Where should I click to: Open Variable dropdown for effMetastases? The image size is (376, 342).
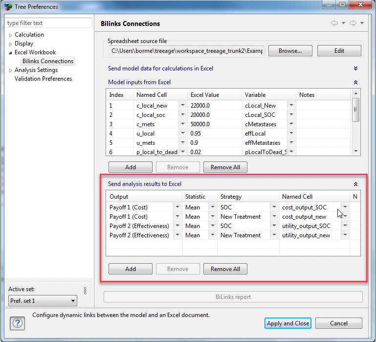(x=291, y=142)
